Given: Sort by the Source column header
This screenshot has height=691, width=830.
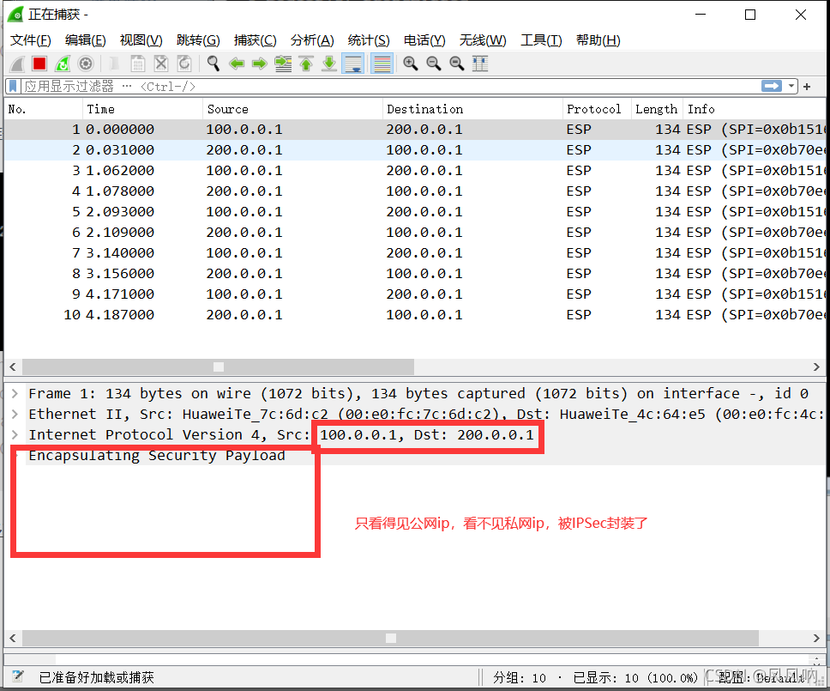Looking at the screenshot, I should tap(292, 109).
